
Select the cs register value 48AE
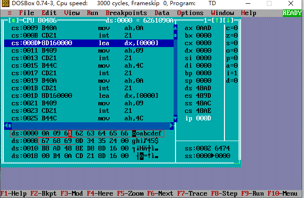coord(204,111)
